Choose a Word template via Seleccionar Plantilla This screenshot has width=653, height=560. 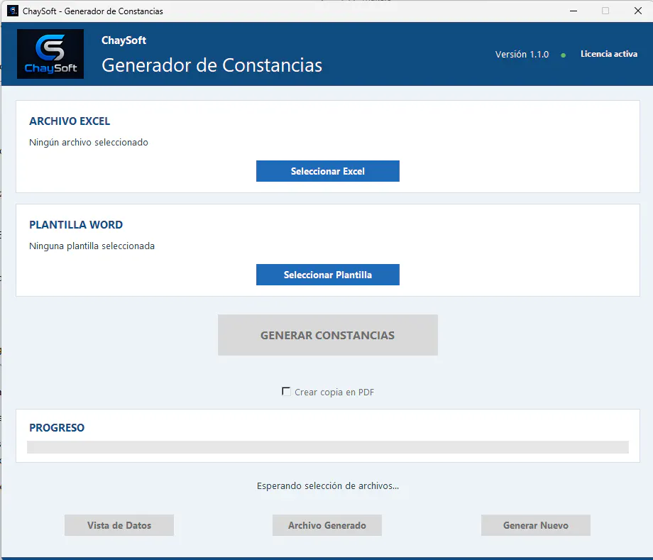coord(328,275)
